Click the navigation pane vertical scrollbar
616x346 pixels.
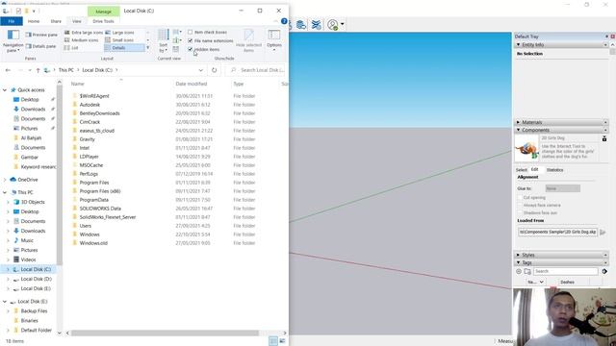(x=60, y=175)
